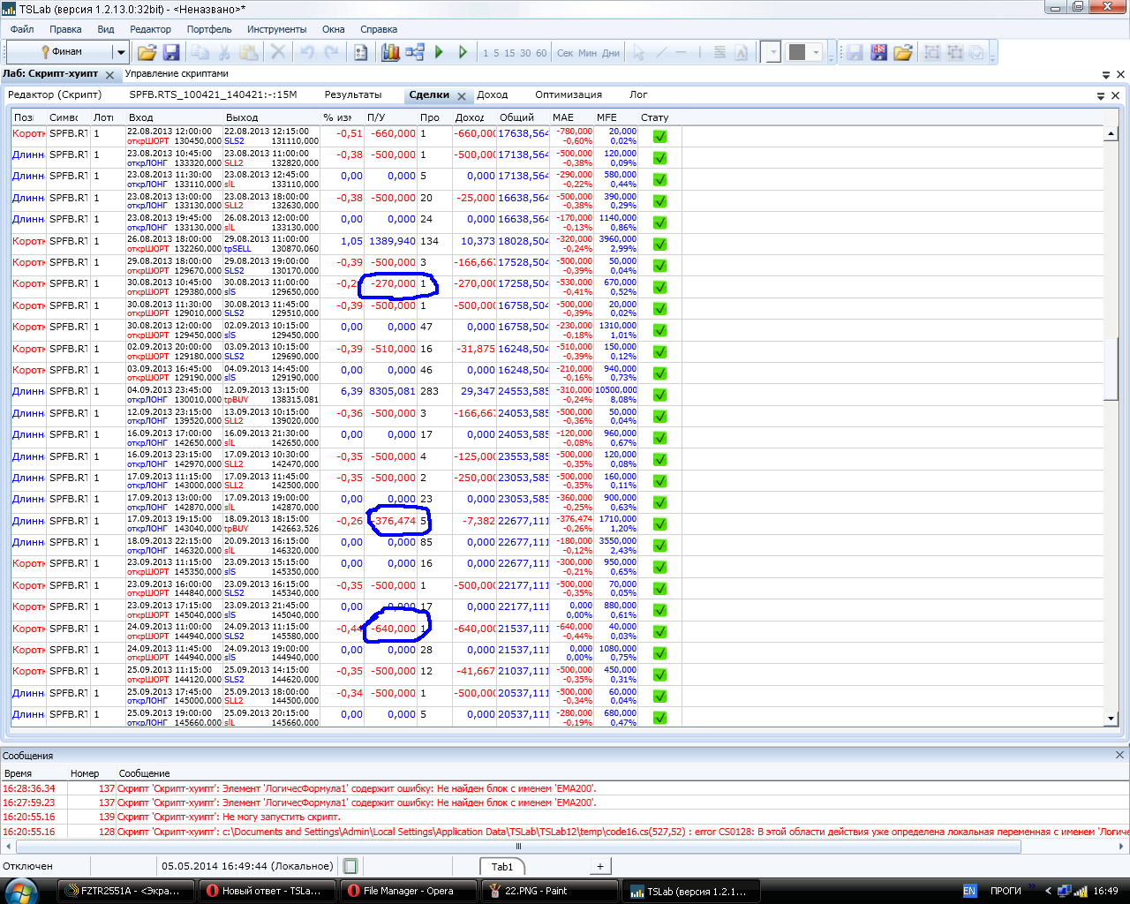Image resolution: width=1130 pixels, height=904 pixels.
Task: Click the open file folder icon
Action: (147, 53)
